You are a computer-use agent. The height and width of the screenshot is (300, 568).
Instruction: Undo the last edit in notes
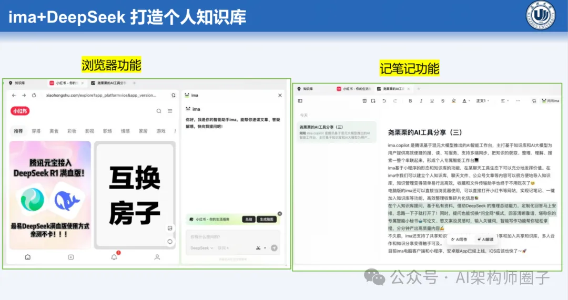[384, 101]
